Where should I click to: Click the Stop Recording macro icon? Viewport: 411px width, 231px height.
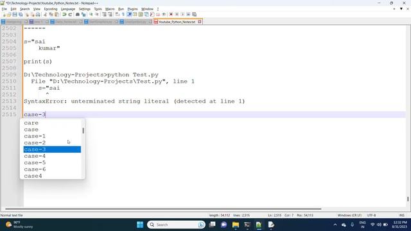[x=177, y=14]
